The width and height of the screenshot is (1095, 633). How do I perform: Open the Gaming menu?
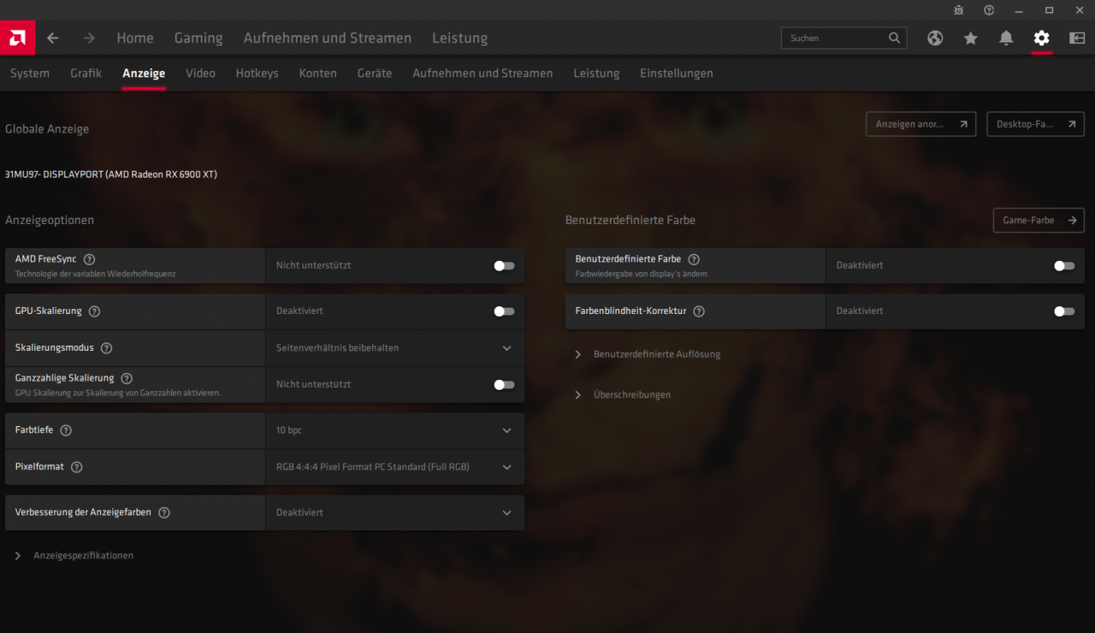pos(198,38)
